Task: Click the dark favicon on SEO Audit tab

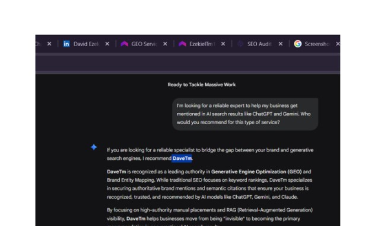Action: pos(240,44)
